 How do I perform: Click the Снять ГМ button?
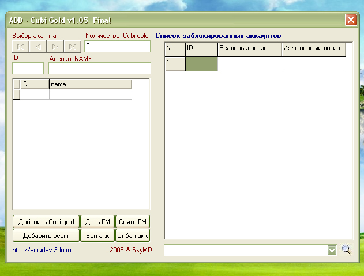[132, 222]
